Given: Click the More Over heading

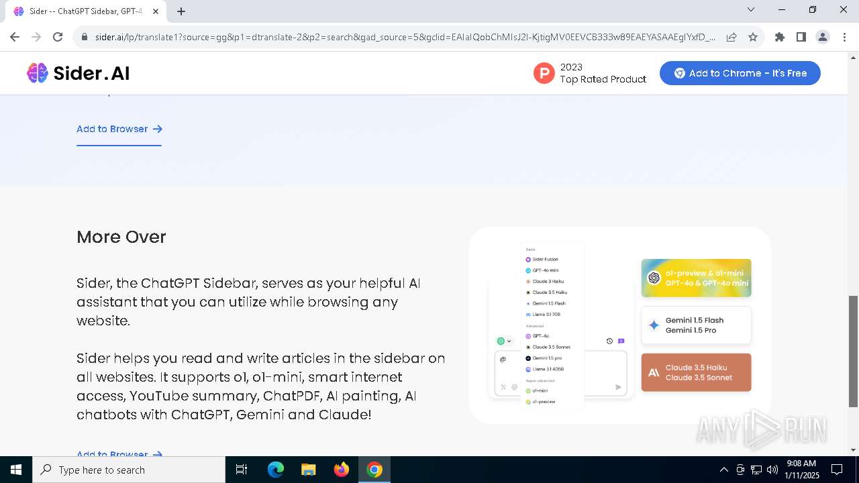Looking at the screenshot, I should pyautogui.click(x=121, y=237).
